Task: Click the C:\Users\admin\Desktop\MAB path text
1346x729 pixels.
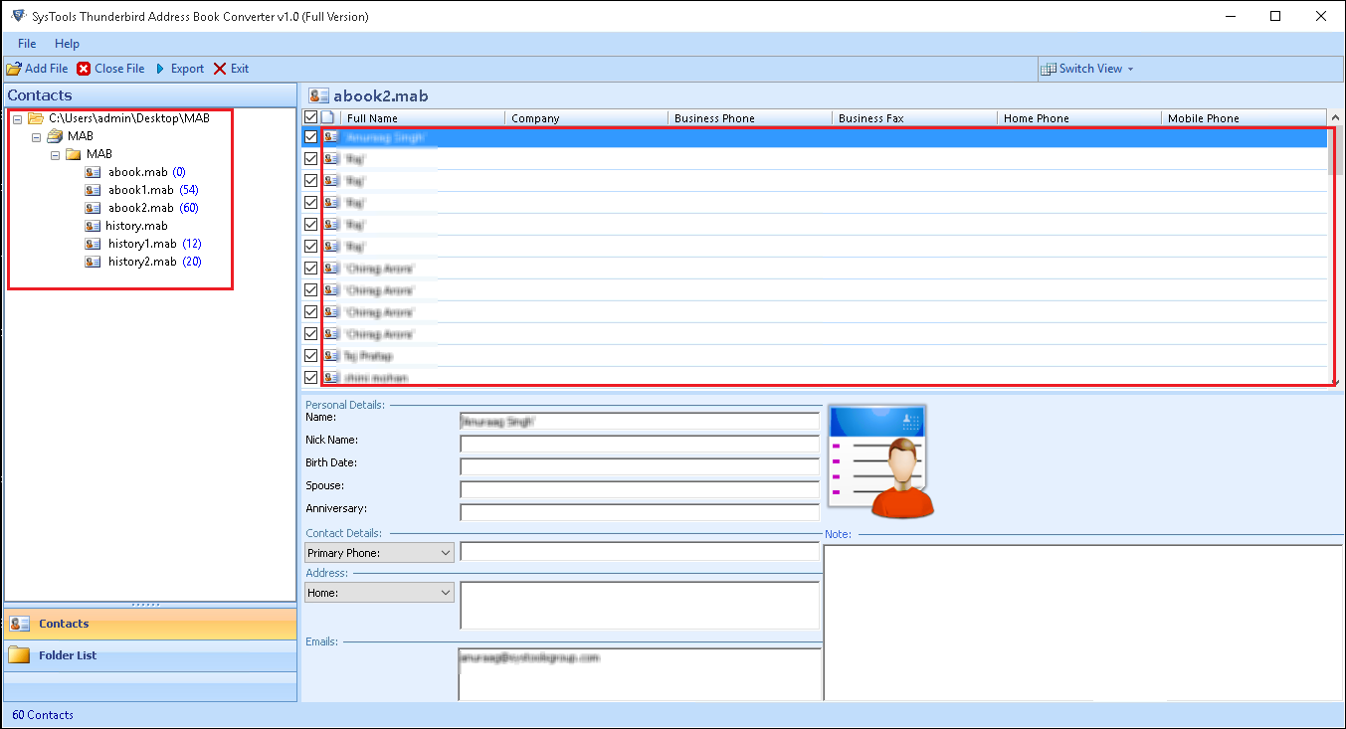Action: [x=129, y=118]
